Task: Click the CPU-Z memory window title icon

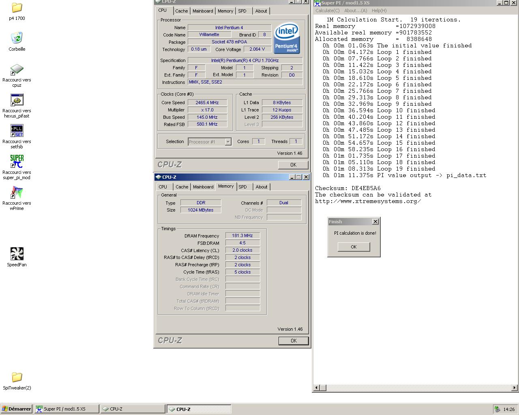Action: click(x=159, y=177)
